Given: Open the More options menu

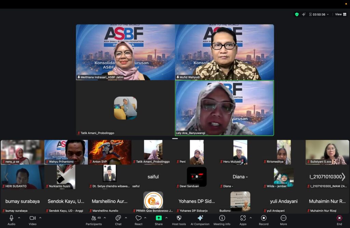Looking at the screenshot, I should pos(283,220).
